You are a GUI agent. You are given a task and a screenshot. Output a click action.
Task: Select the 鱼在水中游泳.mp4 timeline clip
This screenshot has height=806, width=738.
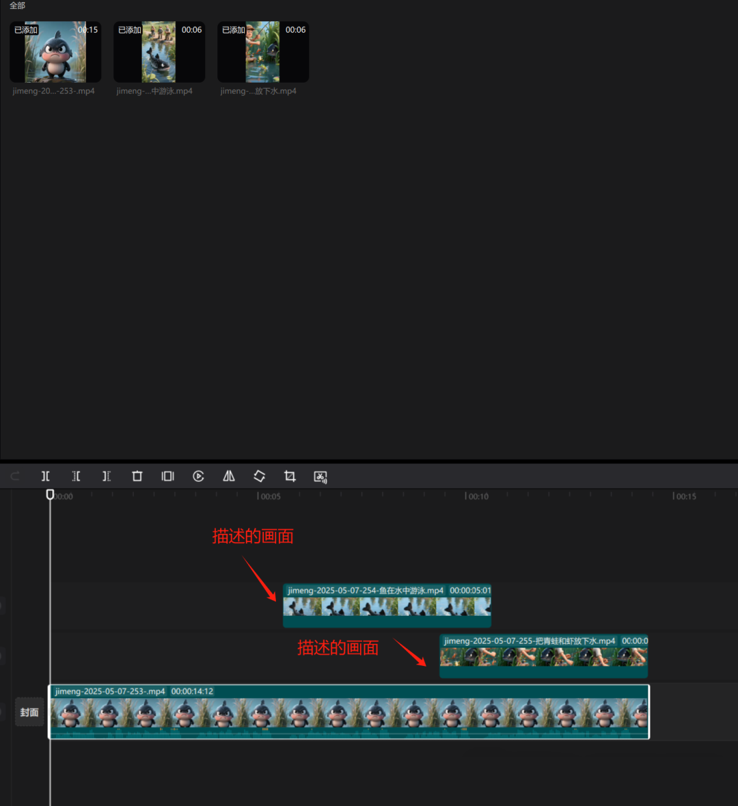point(387,605)
